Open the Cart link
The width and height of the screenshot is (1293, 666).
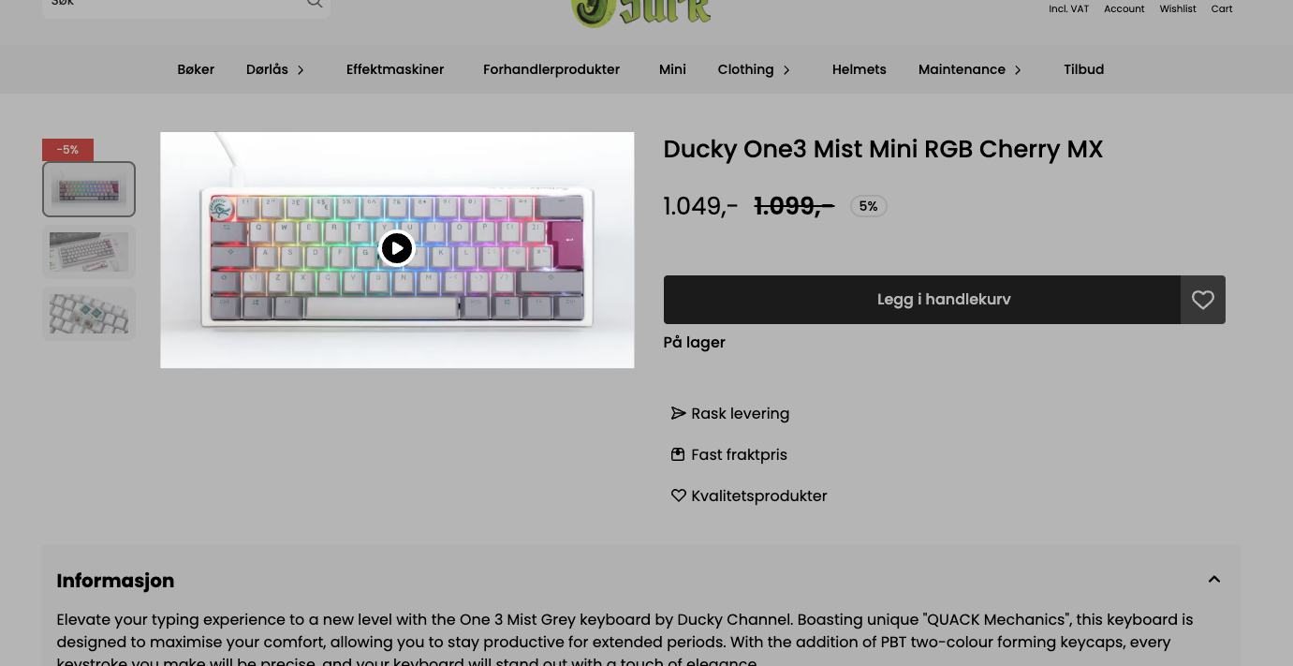(x=1222, y=8)
